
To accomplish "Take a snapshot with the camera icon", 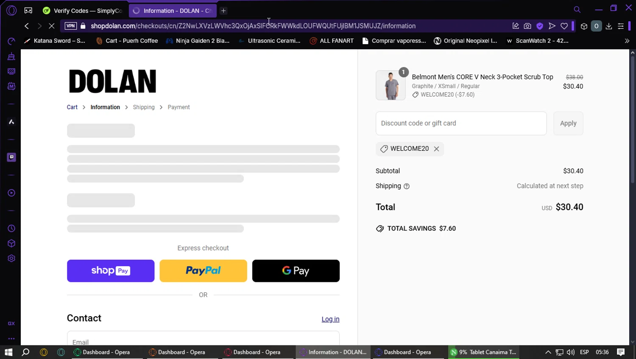I will tap(527, 26).
